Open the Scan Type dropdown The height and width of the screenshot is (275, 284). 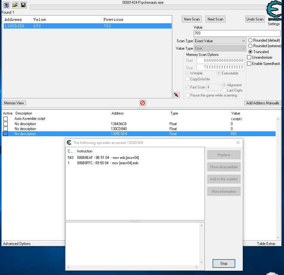click(220, 41)
